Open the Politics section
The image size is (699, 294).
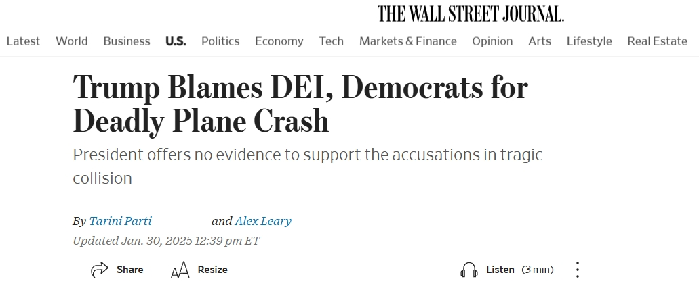(220, 41)
